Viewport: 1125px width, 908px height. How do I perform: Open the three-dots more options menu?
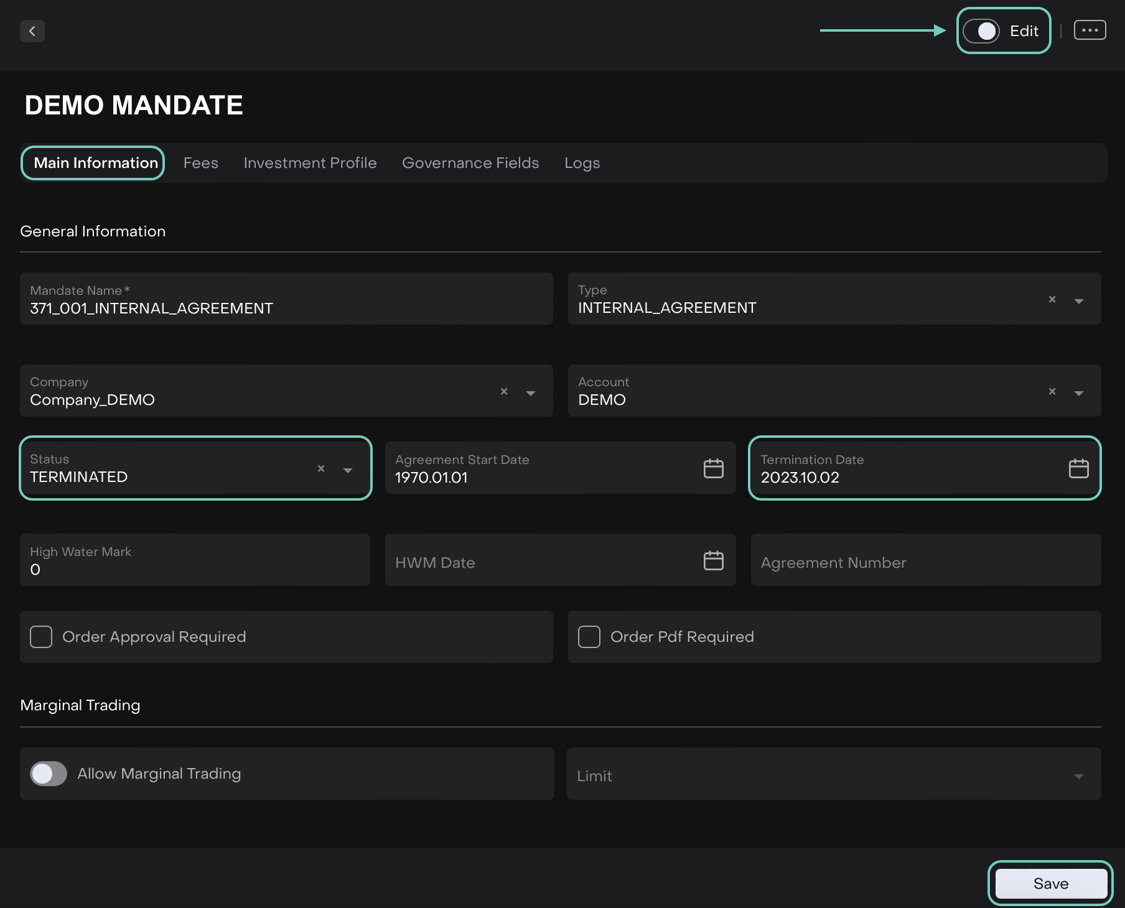click(x=1090, y=30)
